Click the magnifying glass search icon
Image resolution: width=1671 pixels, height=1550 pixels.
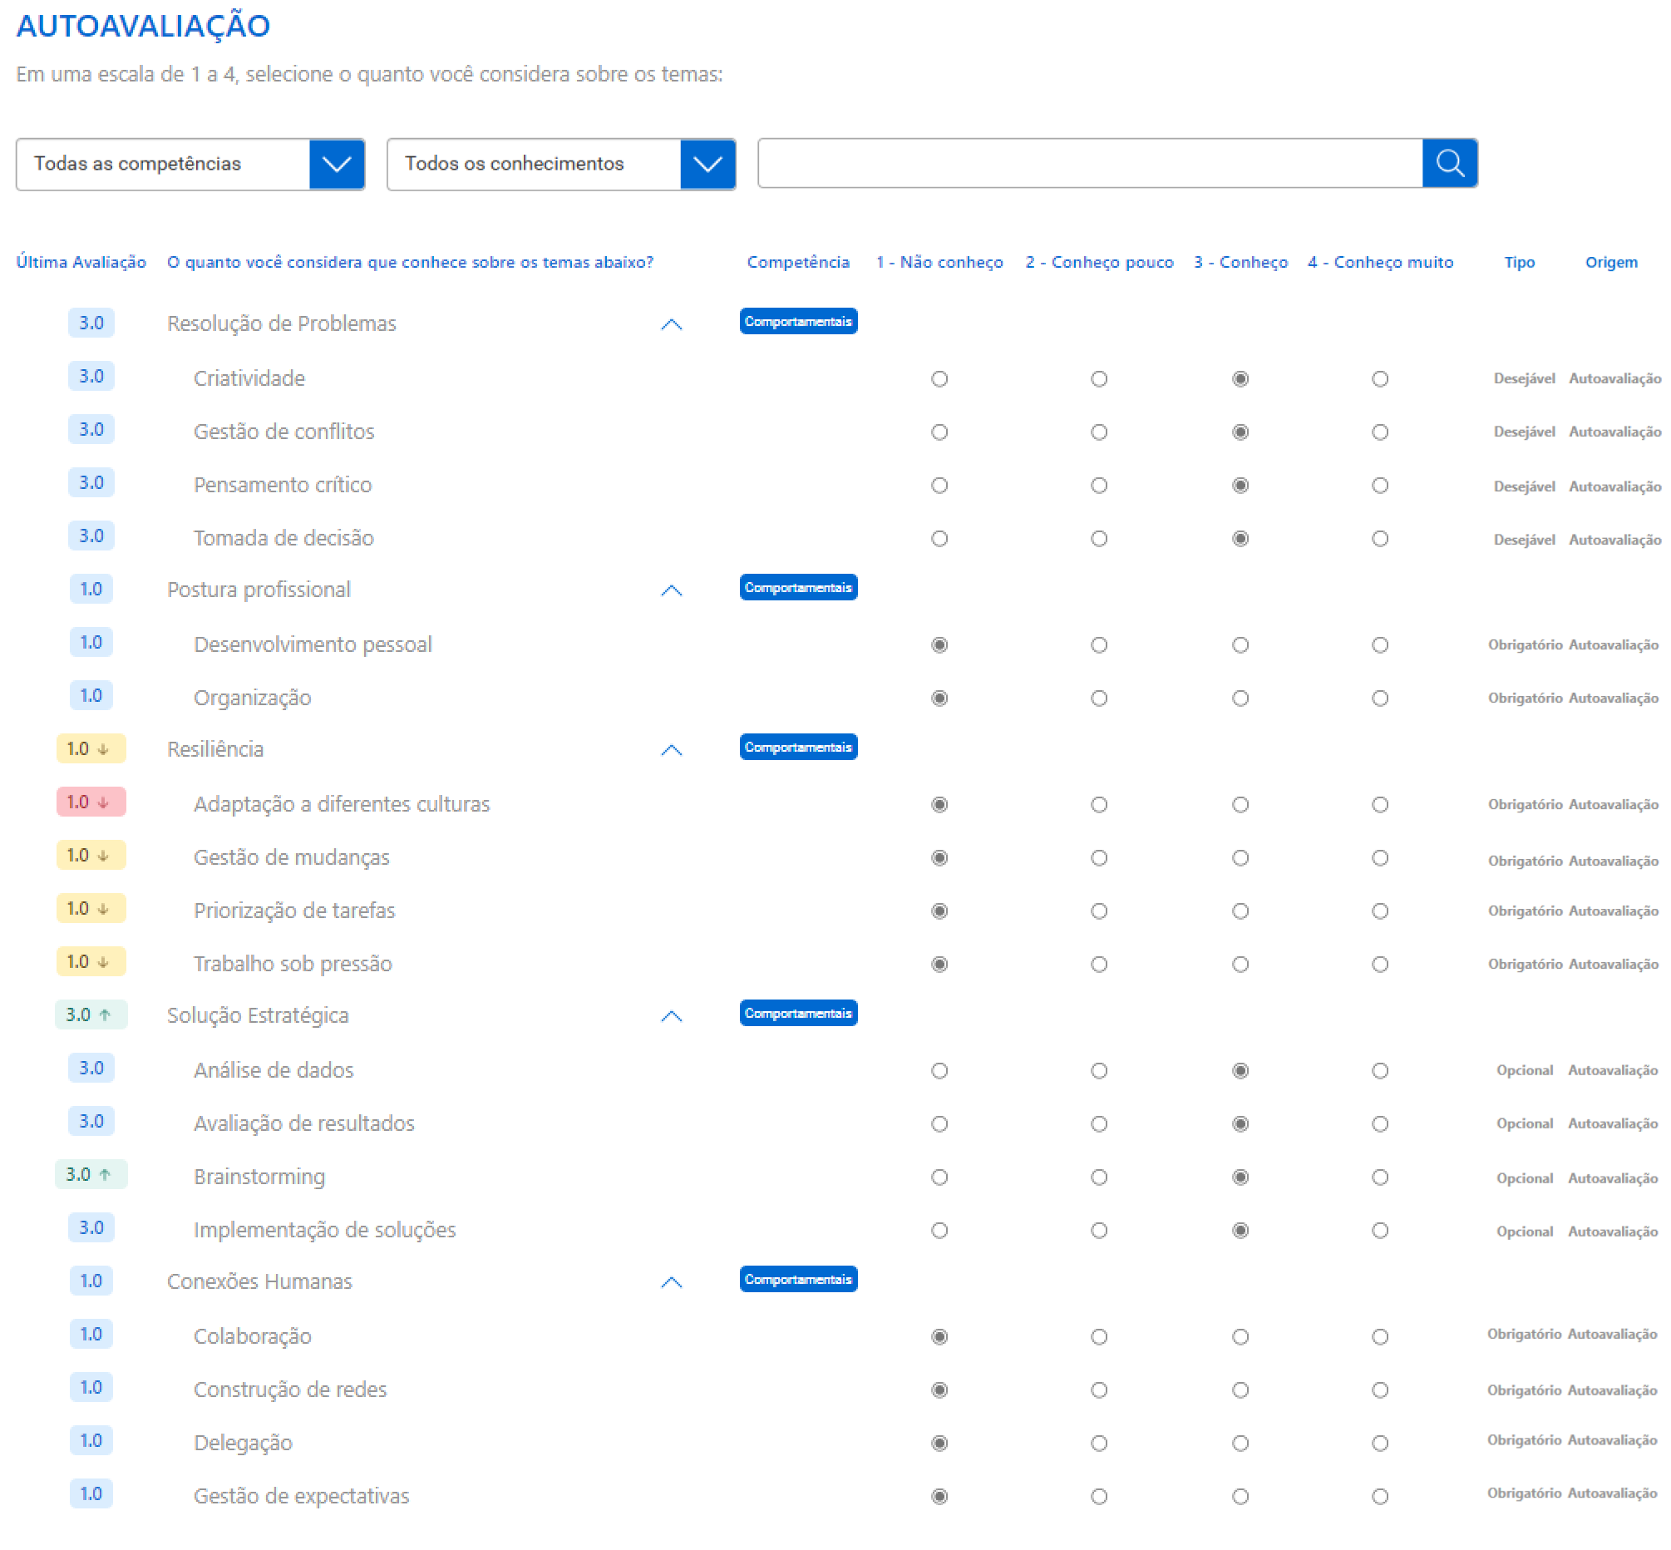coord(1449,163)
